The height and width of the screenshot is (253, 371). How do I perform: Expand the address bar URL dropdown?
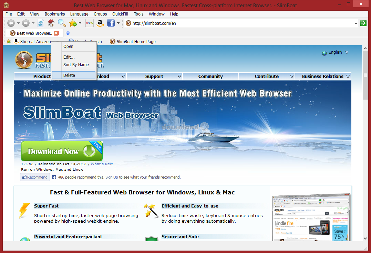(355, 23)
